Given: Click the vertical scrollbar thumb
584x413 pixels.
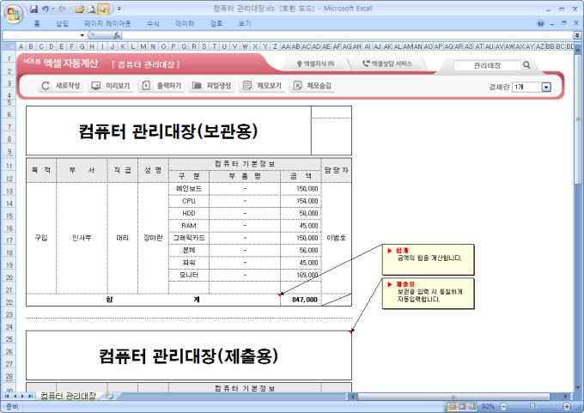Looking at the screenshot, I should 578,119.
